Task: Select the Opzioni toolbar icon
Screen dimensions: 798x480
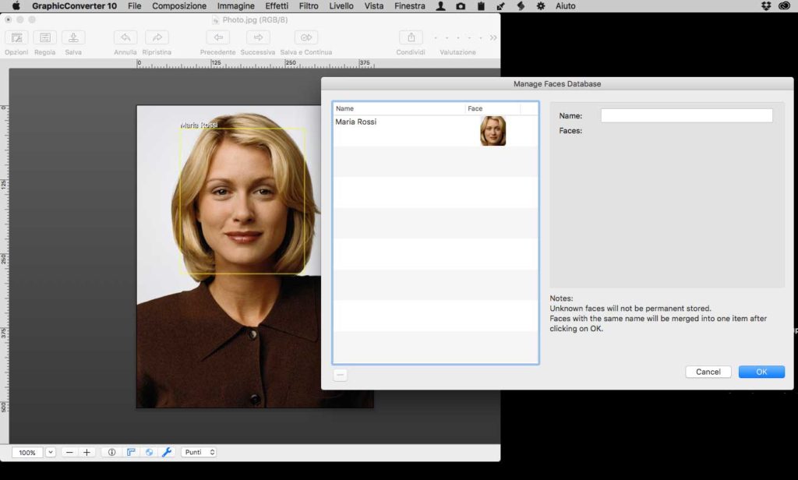Action: (16, 37)
